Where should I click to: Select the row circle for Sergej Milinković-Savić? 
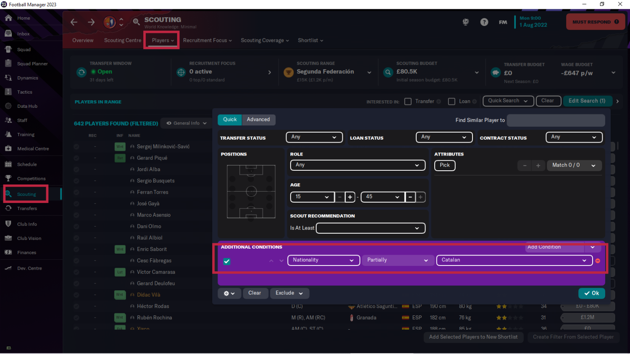(x=76, y=147)
